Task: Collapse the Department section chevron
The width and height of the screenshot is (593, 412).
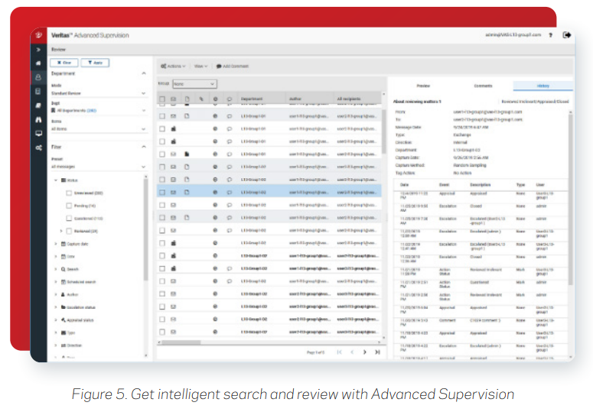Action: (x=144, y=73)
